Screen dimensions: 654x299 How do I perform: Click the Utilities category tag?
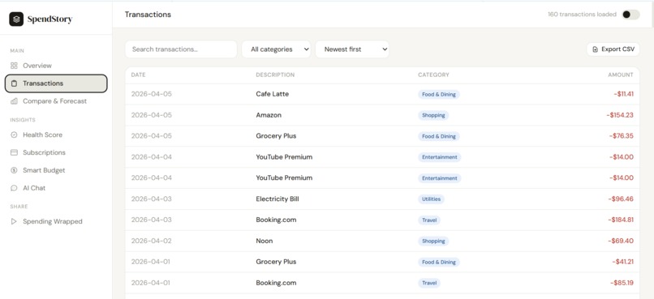pyautogui.click(x=432, y=199)
